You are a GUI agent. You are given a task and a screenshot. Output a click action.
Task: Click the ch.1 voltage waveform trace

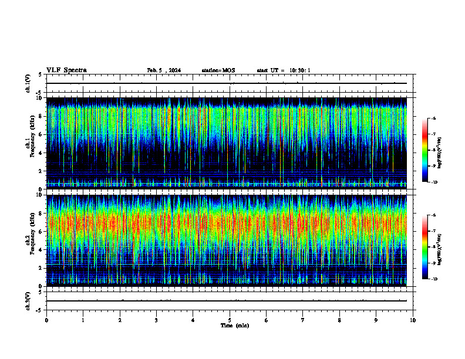point(227,83)
